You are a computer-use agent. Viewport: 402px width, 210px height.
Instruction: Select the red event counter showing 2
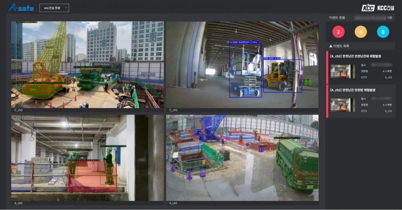pos(338,32)
